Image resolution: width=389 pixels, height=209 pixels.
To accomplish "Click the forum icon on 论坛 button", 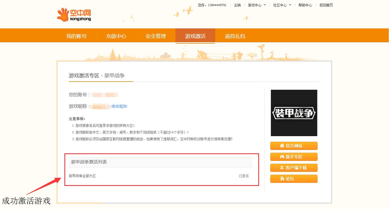I will point(282,179).
